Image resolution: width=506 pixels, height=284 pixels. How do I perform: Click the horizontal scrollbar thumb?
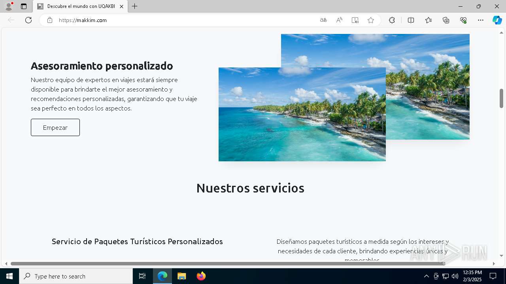228,263
